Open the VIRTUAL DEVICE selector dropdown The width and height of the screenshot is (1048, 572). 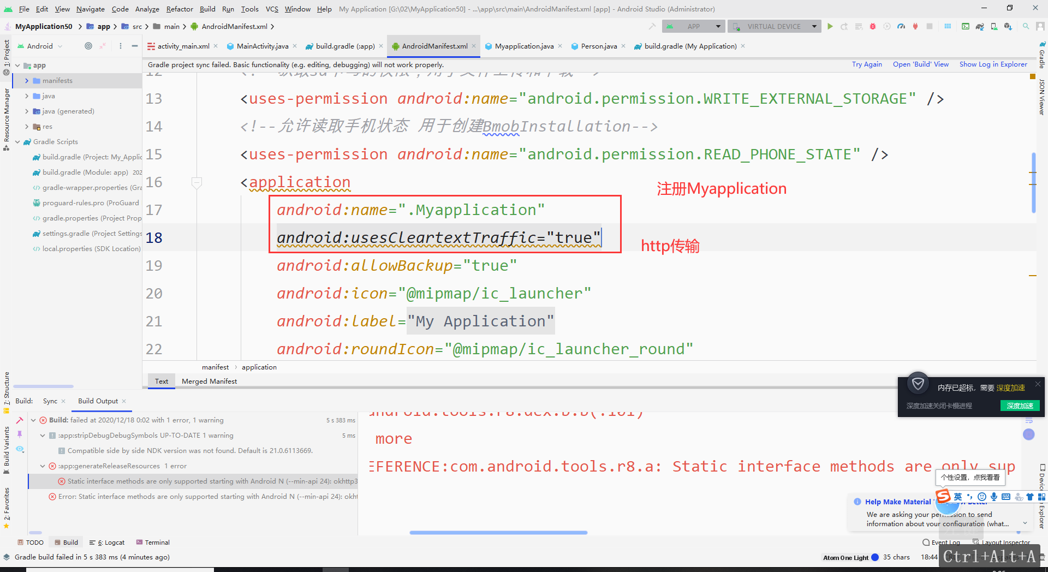pyautogui.click(x=774, y=26)
